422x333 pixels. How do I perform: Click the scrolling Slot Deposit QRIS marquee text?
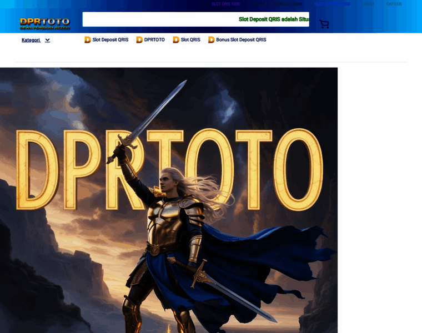coord(274,19)
